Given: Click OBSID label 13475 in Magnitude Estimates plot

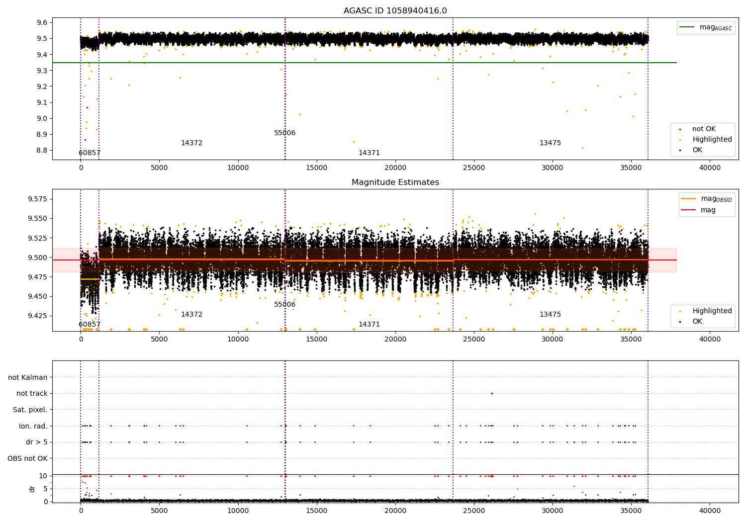Looking at the screenshot, I should pos(550,315).
